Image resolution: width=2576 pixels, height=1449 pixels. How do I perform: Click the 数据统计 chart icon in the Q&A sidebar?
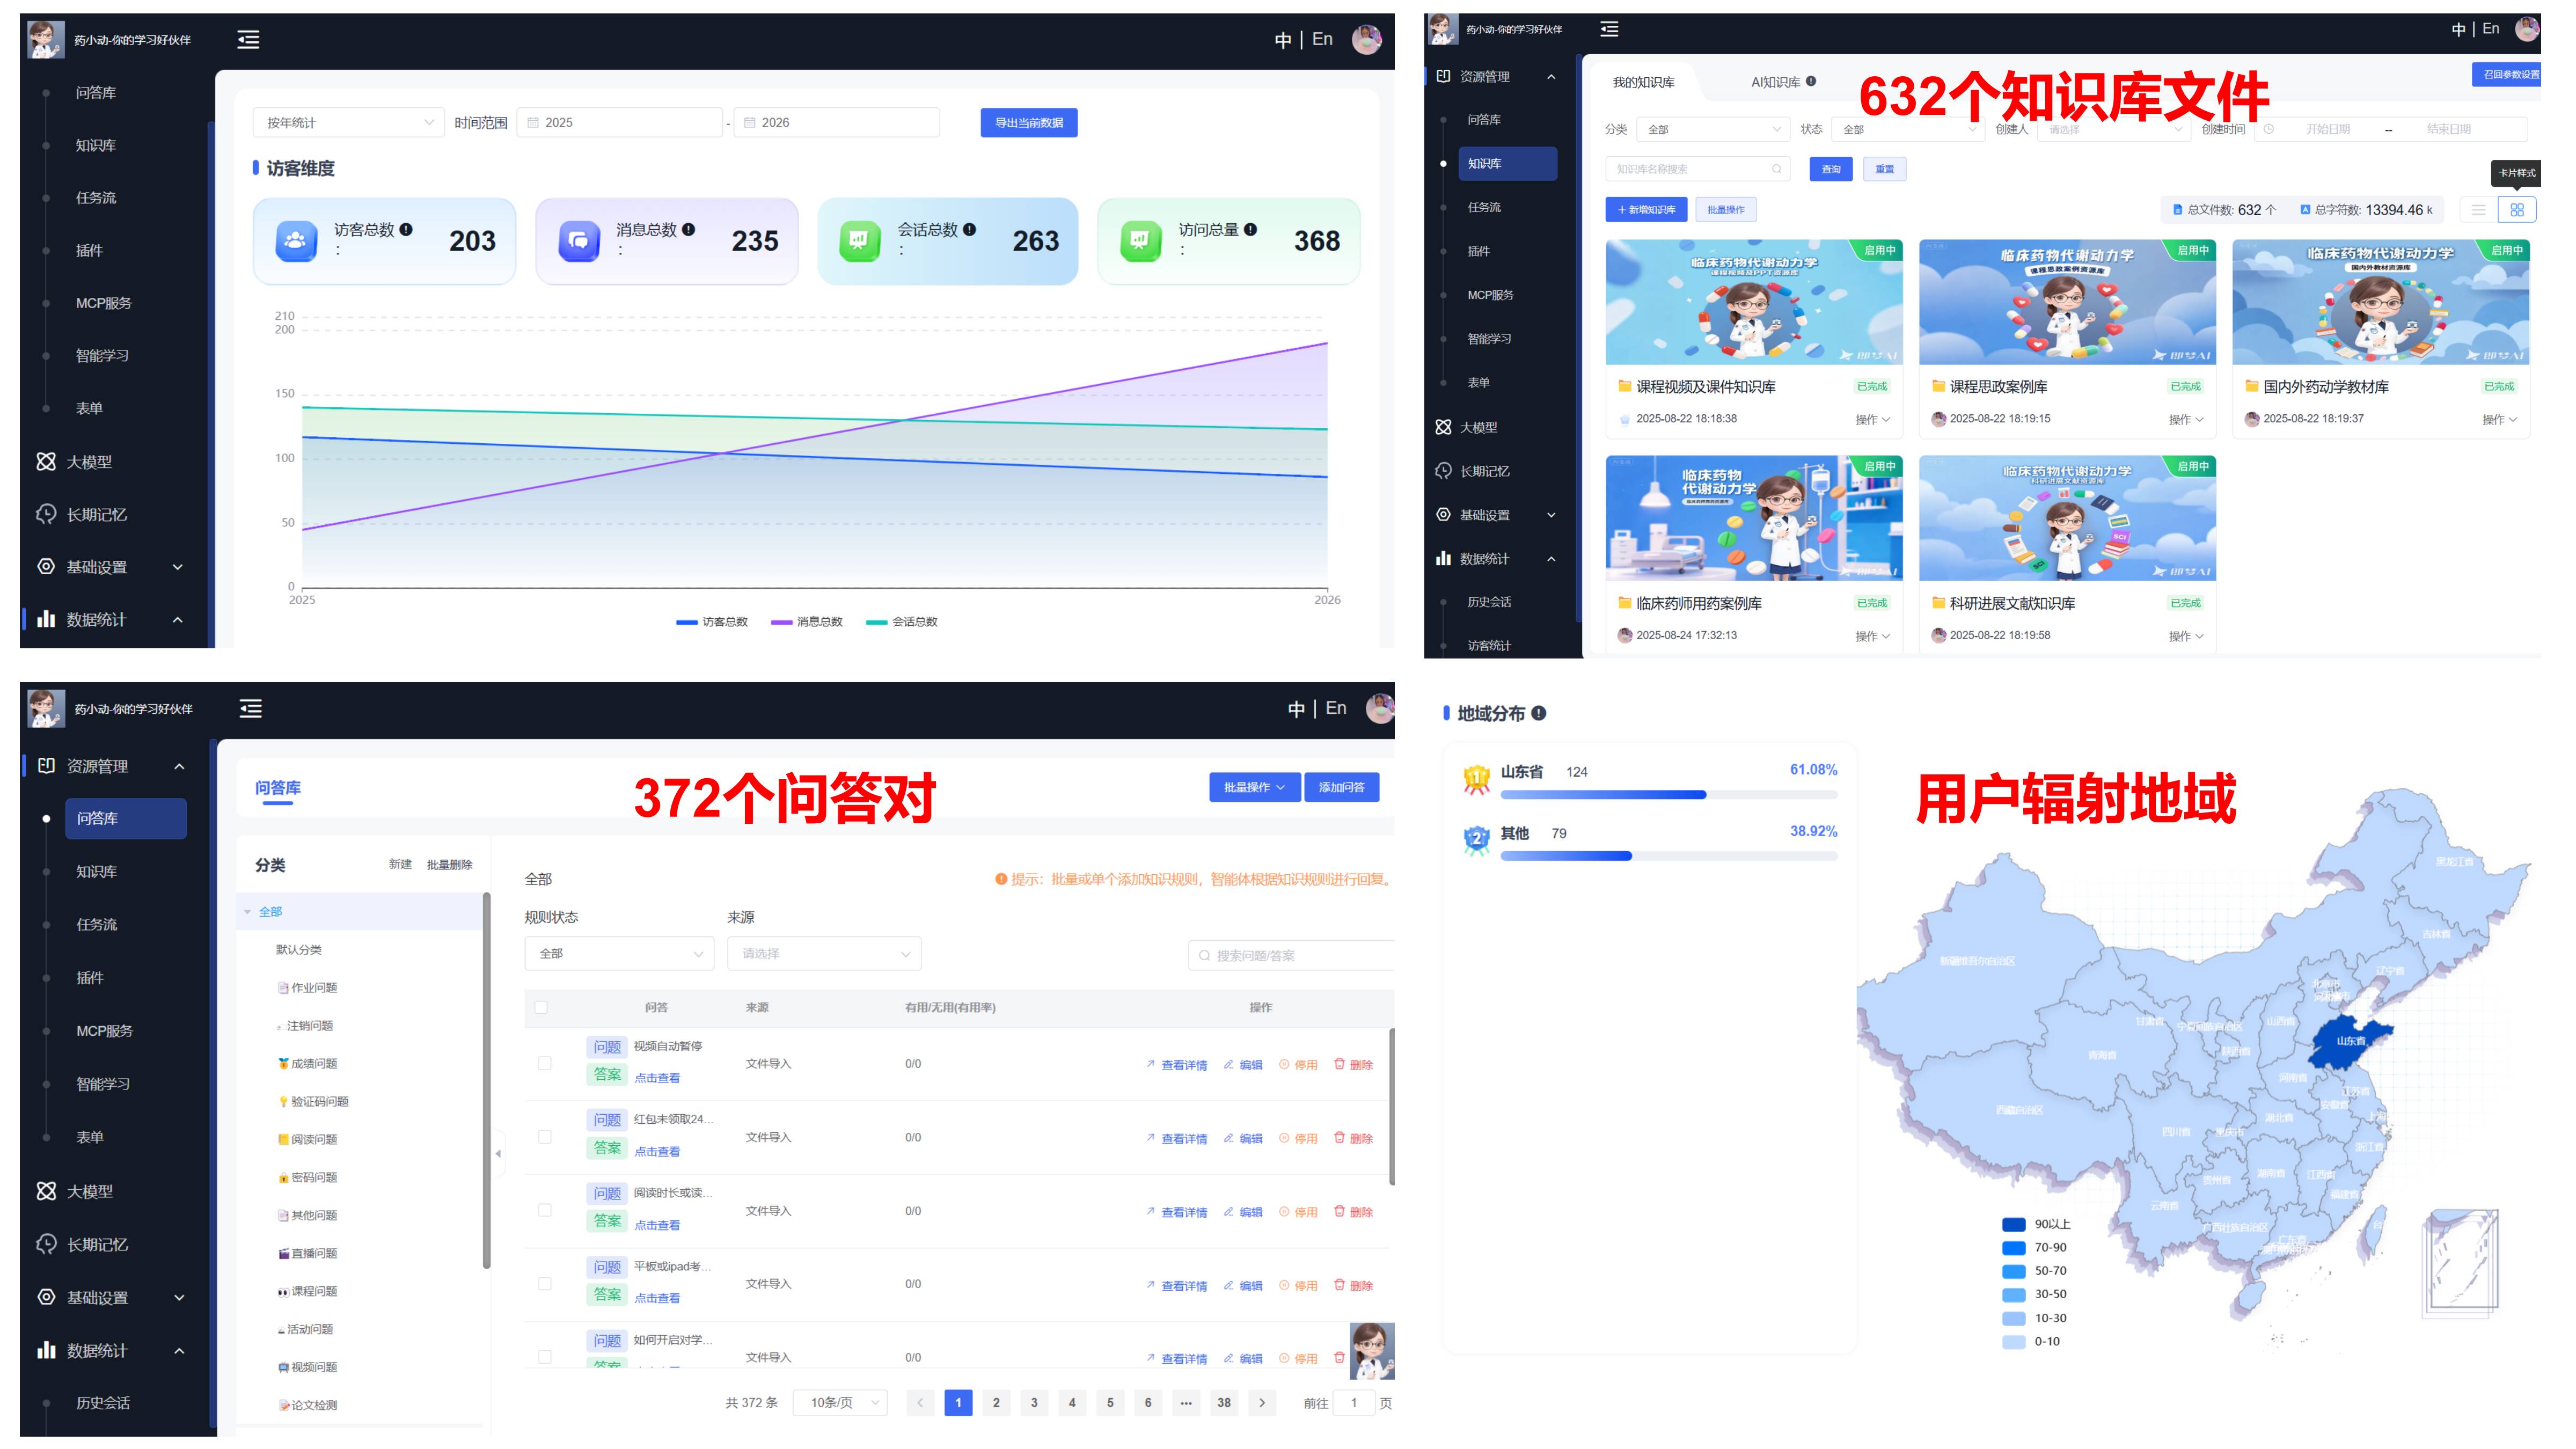tap(46, 1350)
